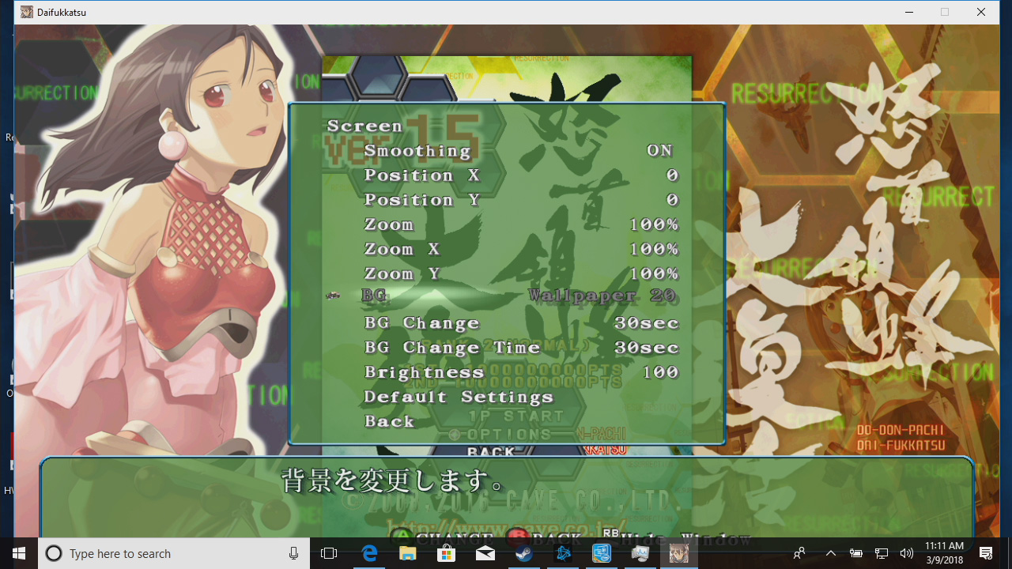
Task: Click the Zoom X 100% value
Action: pos(654,249)
